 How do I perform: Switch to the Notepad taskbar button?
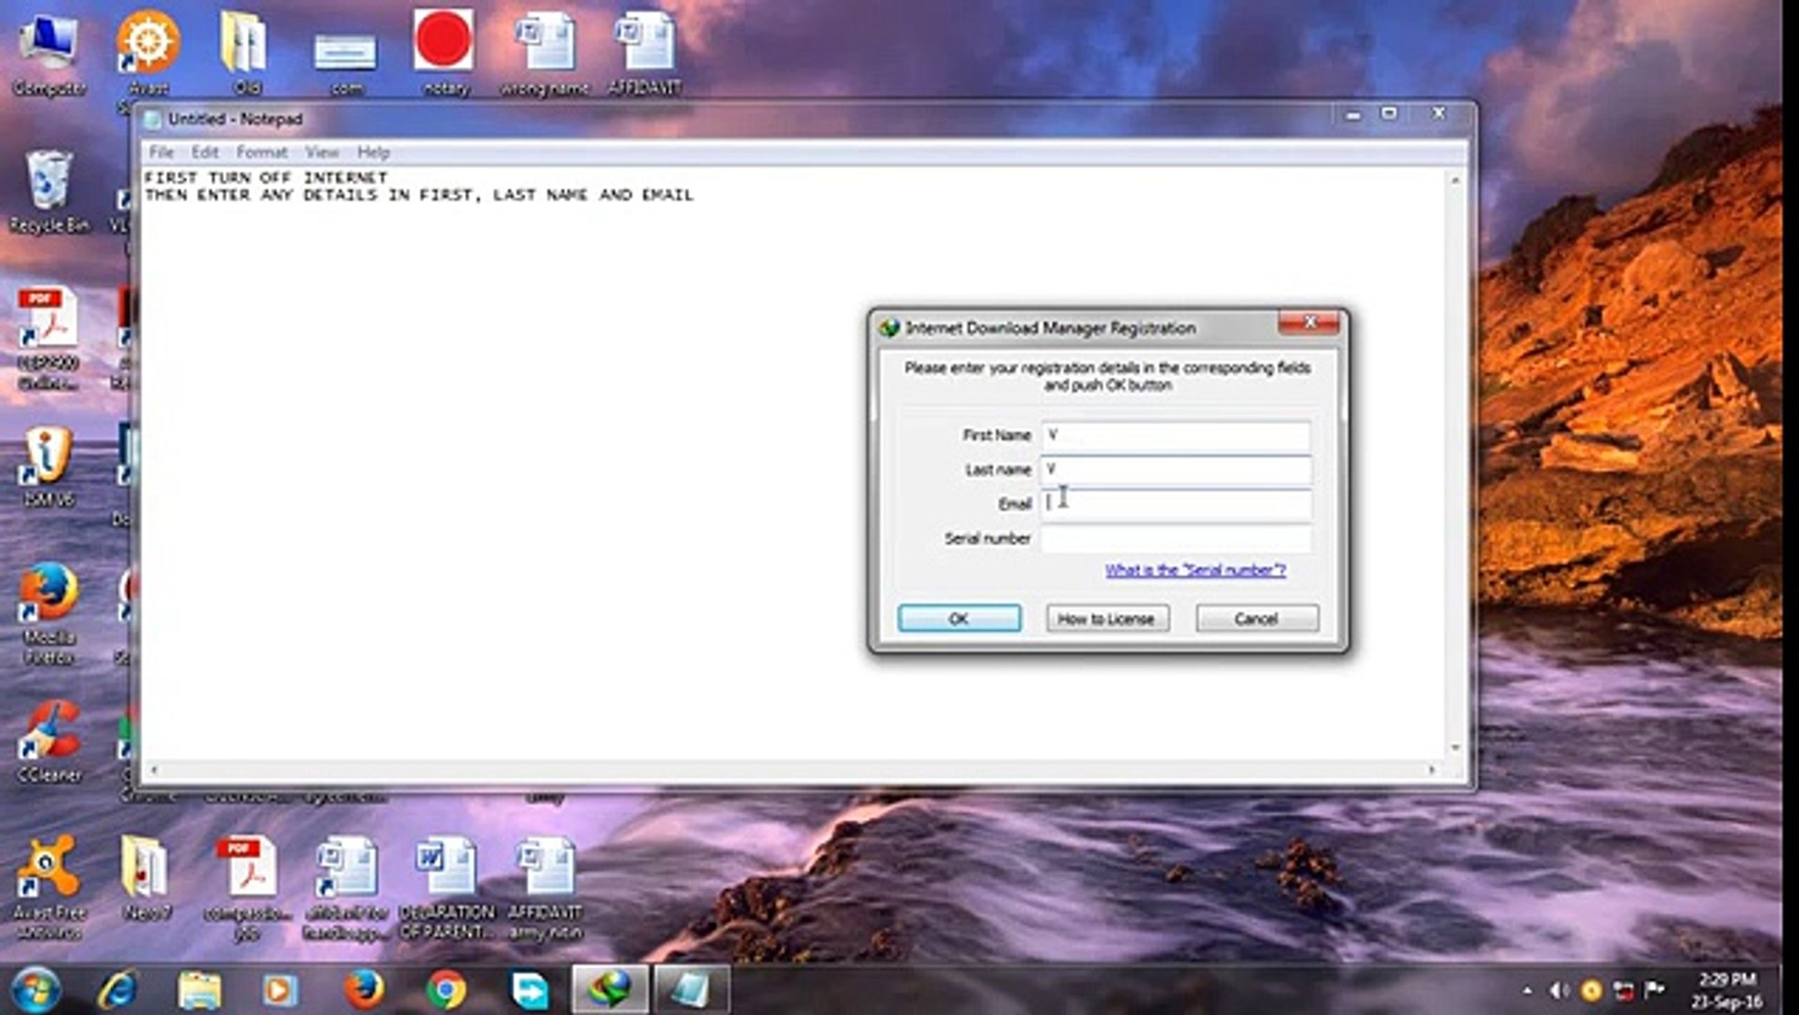coord(691,990)
